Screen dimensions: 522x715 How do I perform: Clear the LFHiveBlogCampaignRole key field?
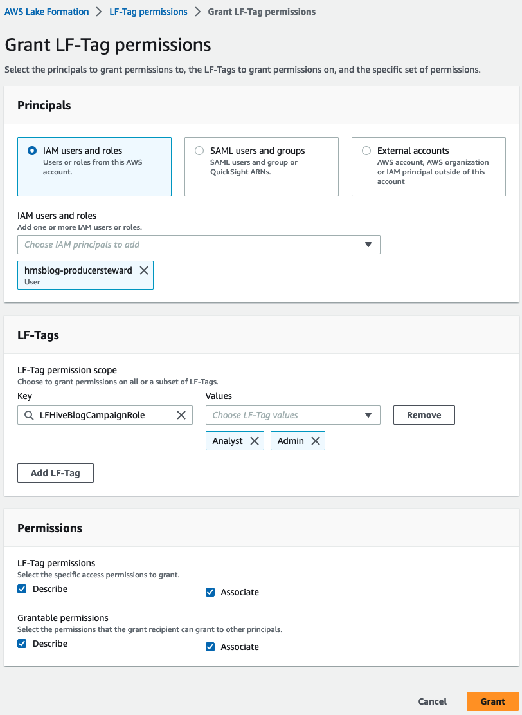181,415
